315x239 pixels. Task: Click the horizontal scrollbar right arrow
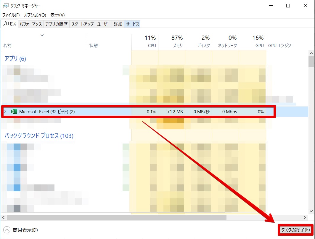pyautogui.click(x=305, y=217)
